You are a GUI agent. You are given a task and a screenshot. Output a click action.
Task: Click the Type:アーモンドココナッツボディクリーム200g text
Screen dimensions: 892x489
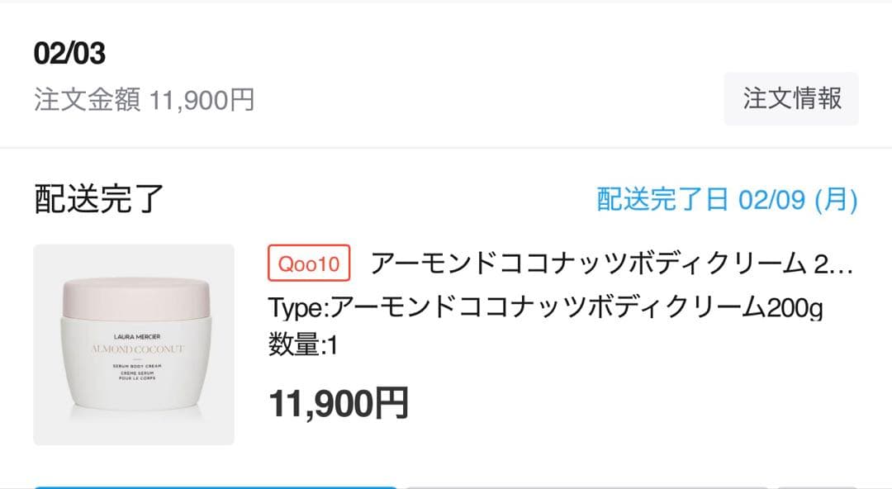[x=545, y=306]
